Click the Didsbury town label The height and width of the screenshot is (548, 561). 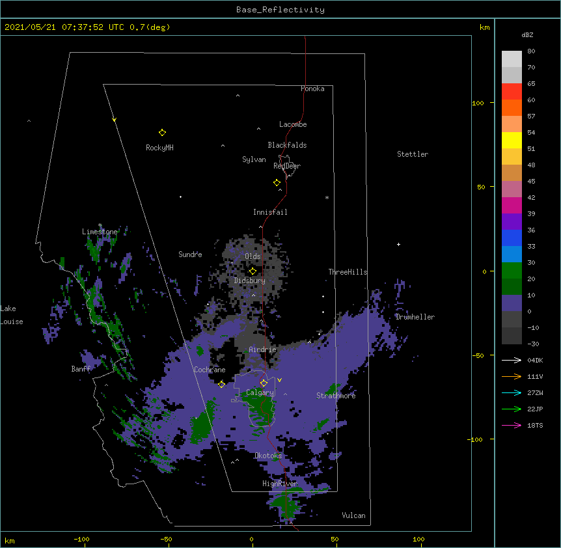250,281
